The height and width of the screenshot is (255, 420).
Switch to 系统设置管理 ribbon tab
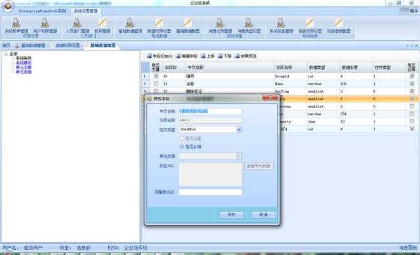pyautogui.click(x=86, y=11)
